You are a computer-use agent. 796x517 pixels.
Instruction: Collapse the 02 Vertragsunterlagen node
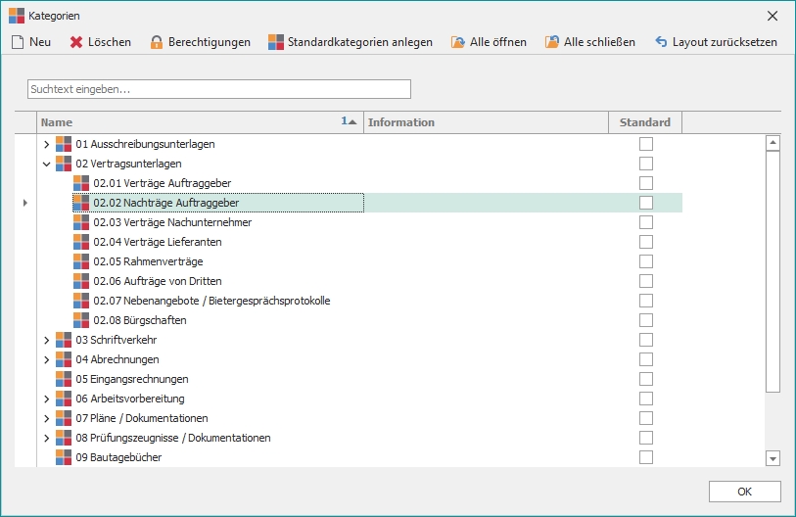point(46,164)
